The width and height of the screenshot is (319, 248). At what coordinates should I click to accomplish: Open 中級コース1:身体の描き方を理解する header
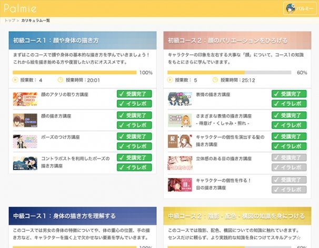point(83,216)
